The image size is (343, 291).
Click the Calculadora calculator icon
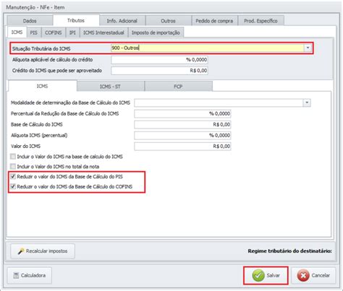(x=16, y=275)
